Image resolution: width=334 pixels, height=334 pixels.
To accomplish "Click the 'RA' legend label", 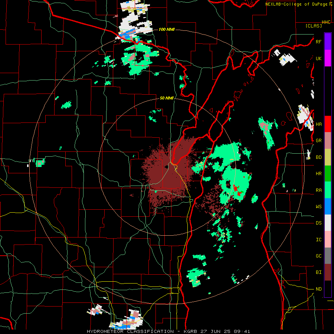I will tap(318, 190).
